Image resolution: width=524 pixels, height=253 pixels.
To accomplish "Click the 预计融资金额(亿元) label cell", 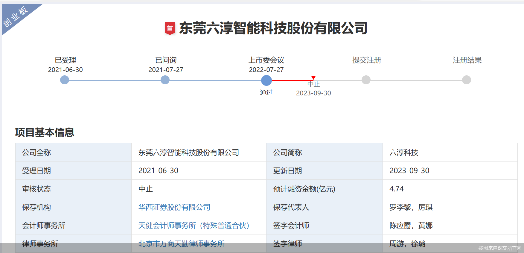I will pyautogui.click(x=325, y=189).
